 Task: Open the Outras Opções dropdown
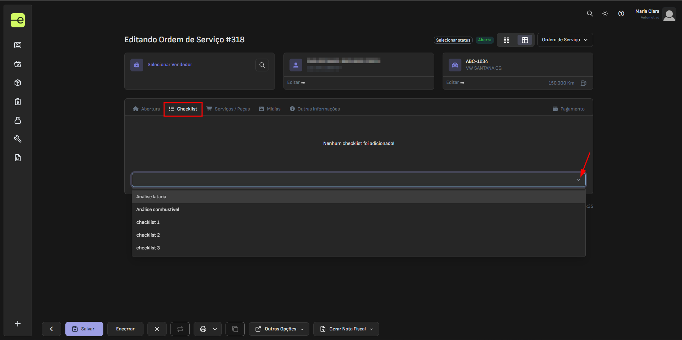(279, 329)
